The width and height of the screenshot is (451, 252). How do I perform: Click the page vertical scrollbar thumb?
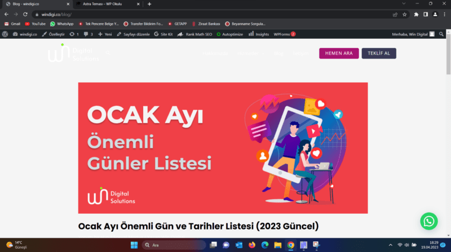tap(448, 55)
